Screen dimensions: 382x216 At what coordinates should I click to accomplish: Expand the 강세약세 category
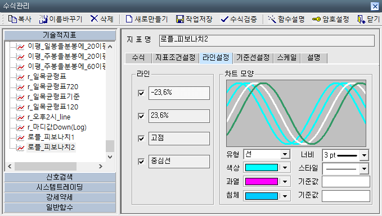click(60, 197)
